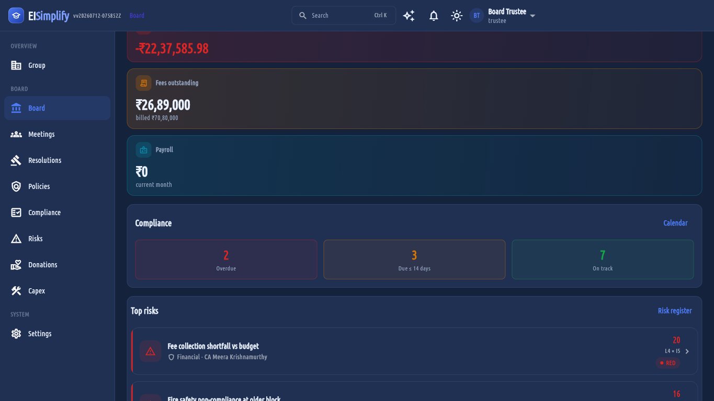Viewport: 714px width, 401px height.
Task: Open Compliance in the sidebar
Action: click(58, 213)
